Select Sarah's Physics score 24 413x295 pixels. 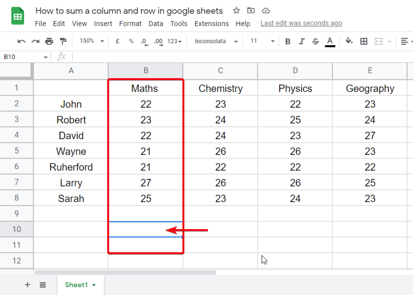coord(295,198)
